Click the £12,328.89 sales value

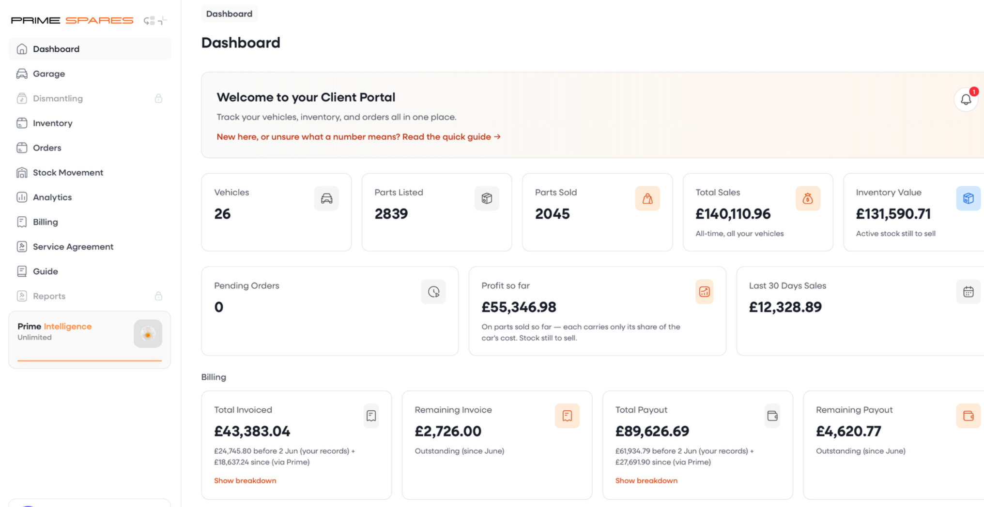tap(785, 307)
